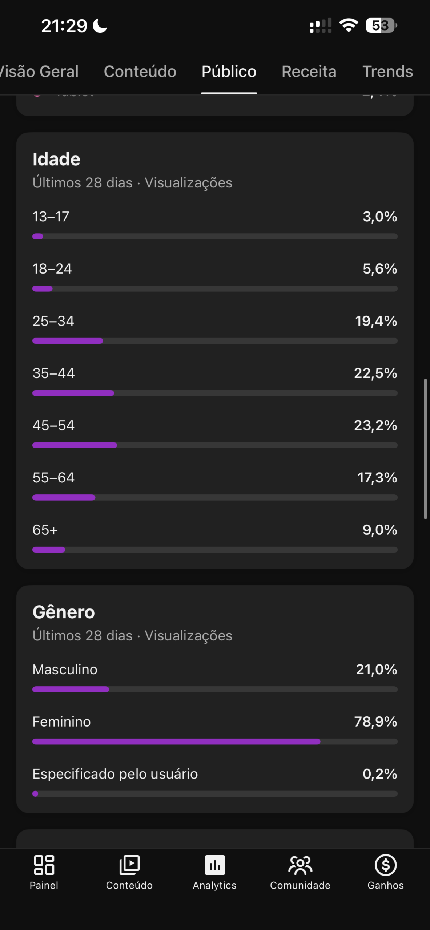430x930 pixels.
Task: Open the Receita tab
Action: (309, 72)
